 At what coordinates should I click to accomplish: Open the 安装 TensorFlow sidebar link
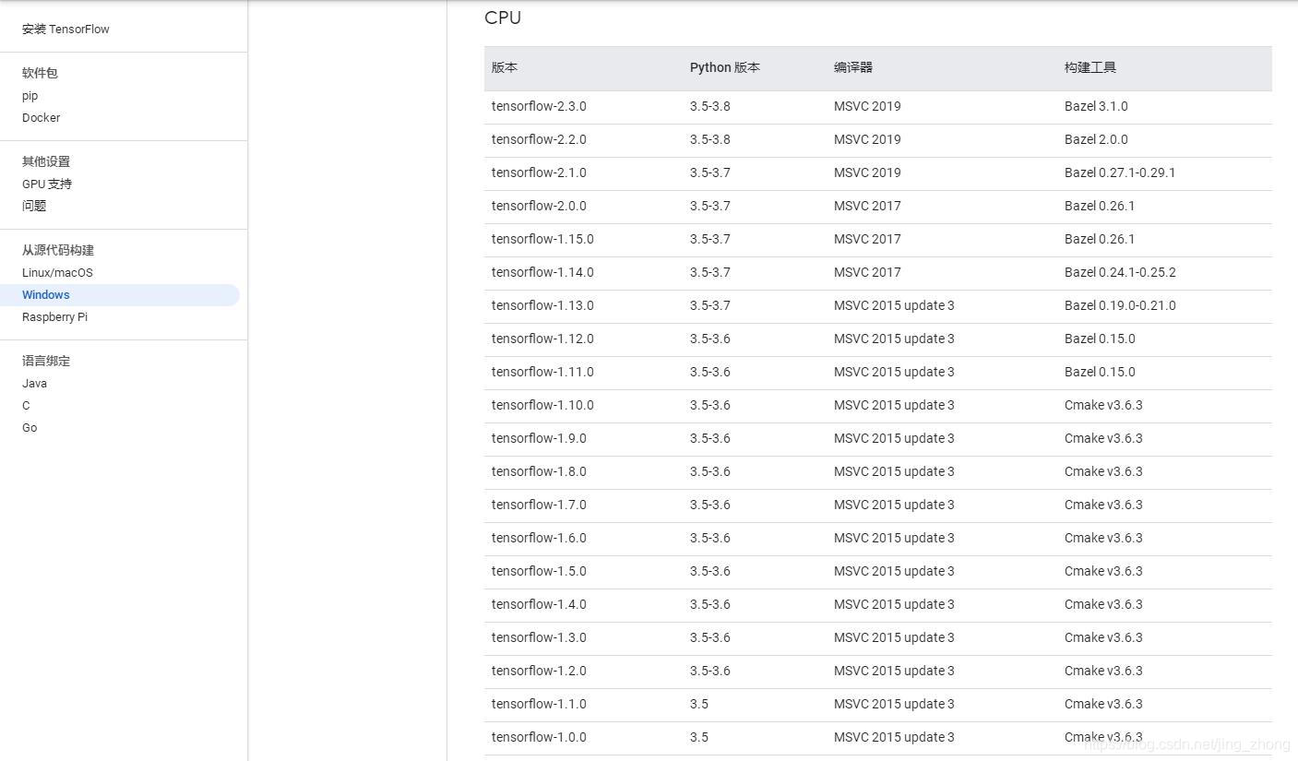pyautogui.click(x=65, y=29)
